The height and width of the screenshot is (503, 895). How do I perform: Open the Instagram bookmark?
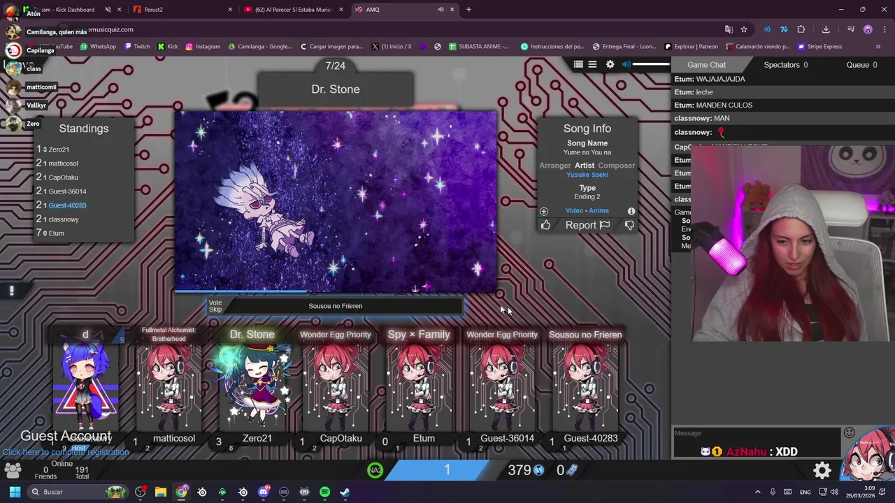202,47
